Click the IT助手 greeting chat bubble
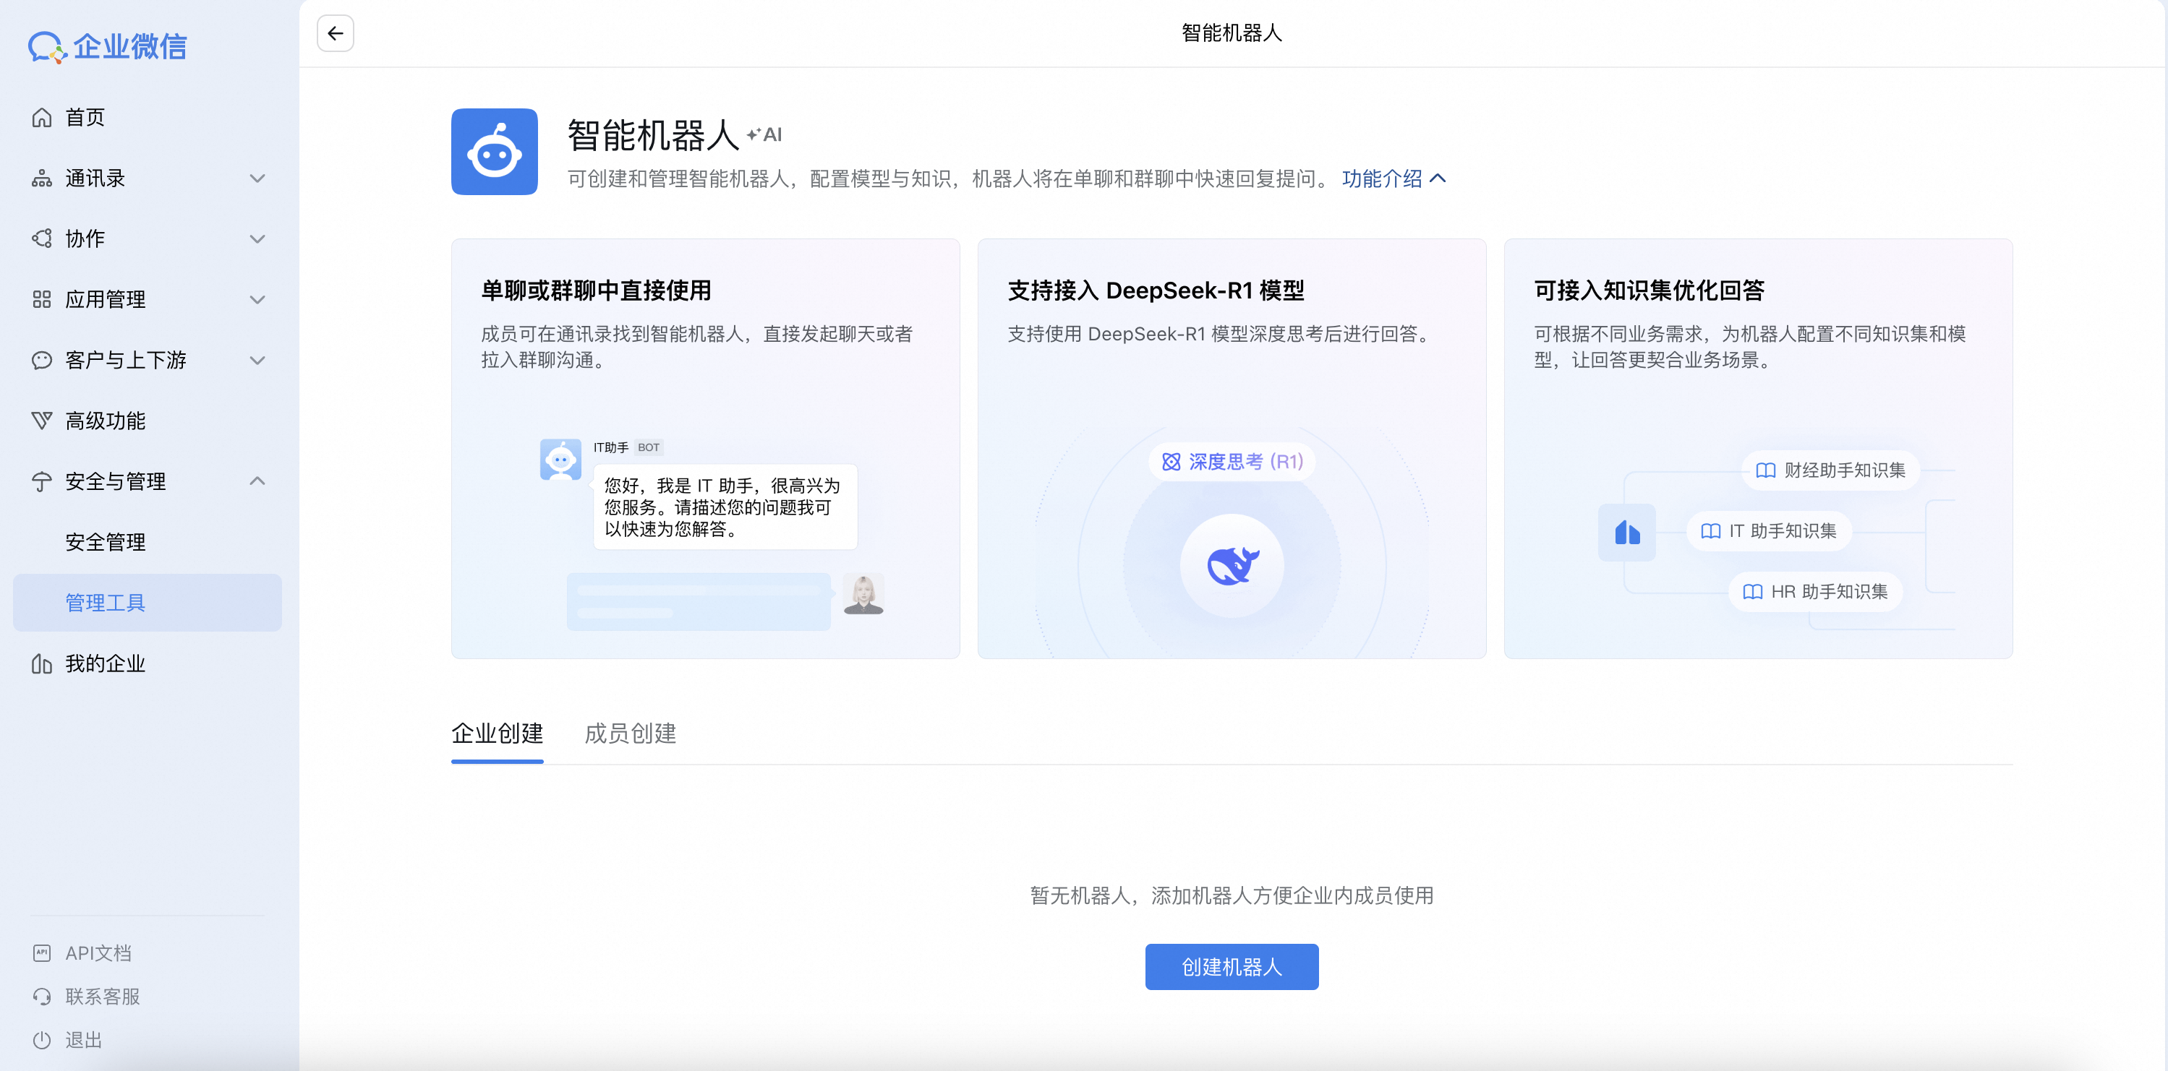The image size is (2168, 1071). 725,507
